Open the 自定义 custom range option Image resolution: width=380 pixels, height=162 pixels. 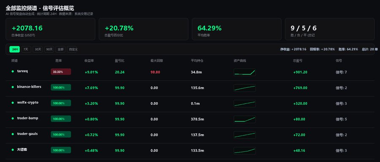pyautogui.click(x=73, y=49)
